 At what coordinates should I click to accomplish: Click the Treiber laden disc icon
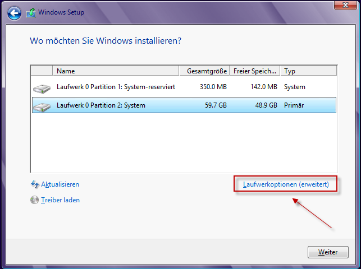pyautogui.click(x=35, y=200)
